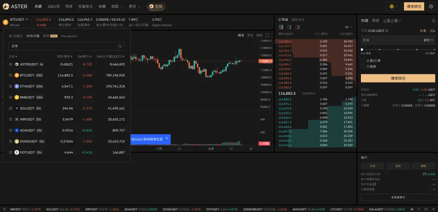The width and height of the screenshot is (438, 212).
Task: Open the 現貨 nav tab
Action: 69,6
